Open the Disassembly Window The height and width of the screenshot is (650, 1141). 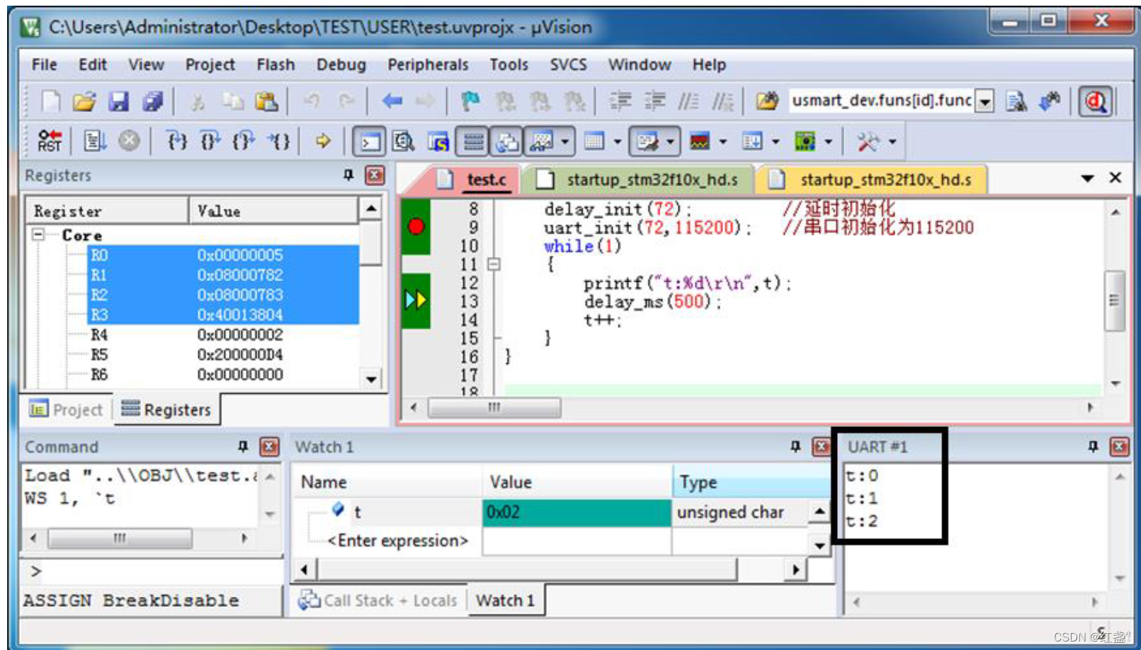[x=402, y=142]
